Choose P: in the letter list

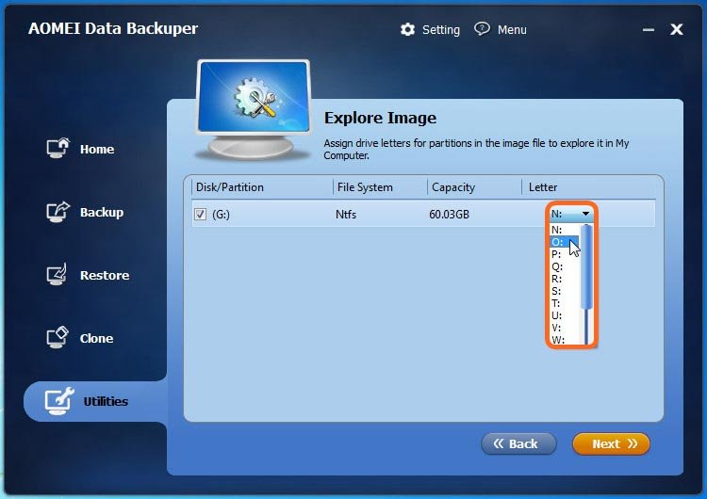tap(564, 254)
